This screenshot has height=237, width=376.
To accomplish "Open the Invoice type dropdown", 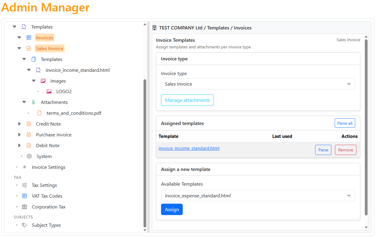I will [258, 84].
